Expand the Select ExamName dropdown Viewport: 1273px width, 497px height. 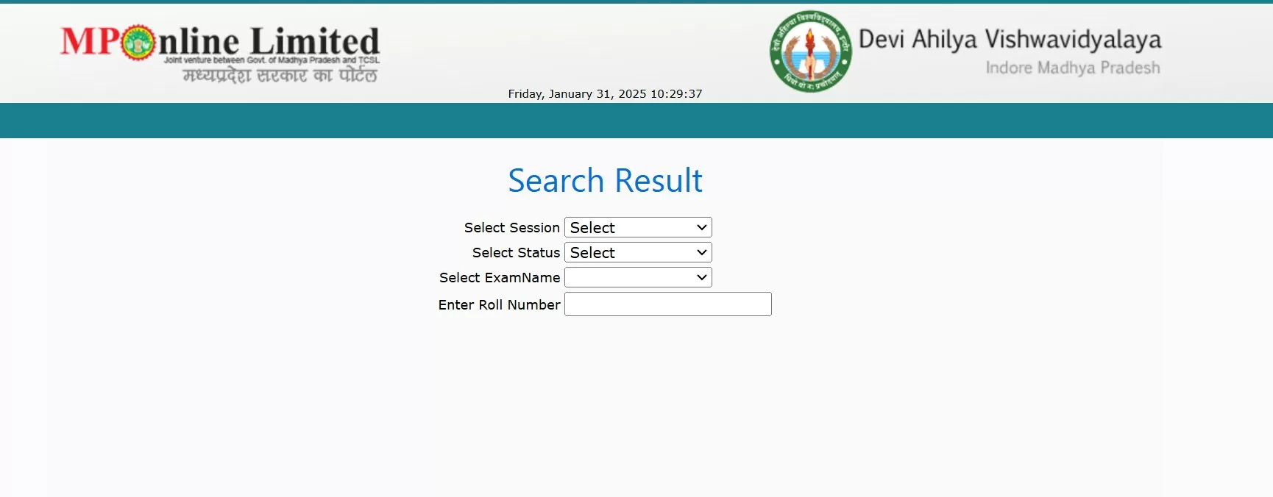pos(638,277)
